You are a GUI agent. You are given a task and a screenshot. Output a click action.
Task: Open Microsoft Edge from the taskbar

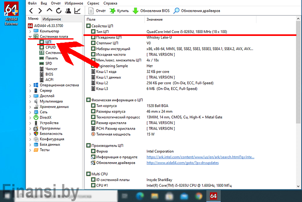coord(140,196)
